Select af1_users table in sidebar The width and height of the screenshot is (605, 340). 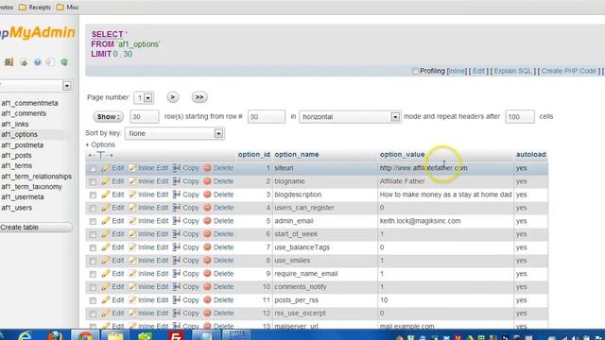click(x=17, y=208)
